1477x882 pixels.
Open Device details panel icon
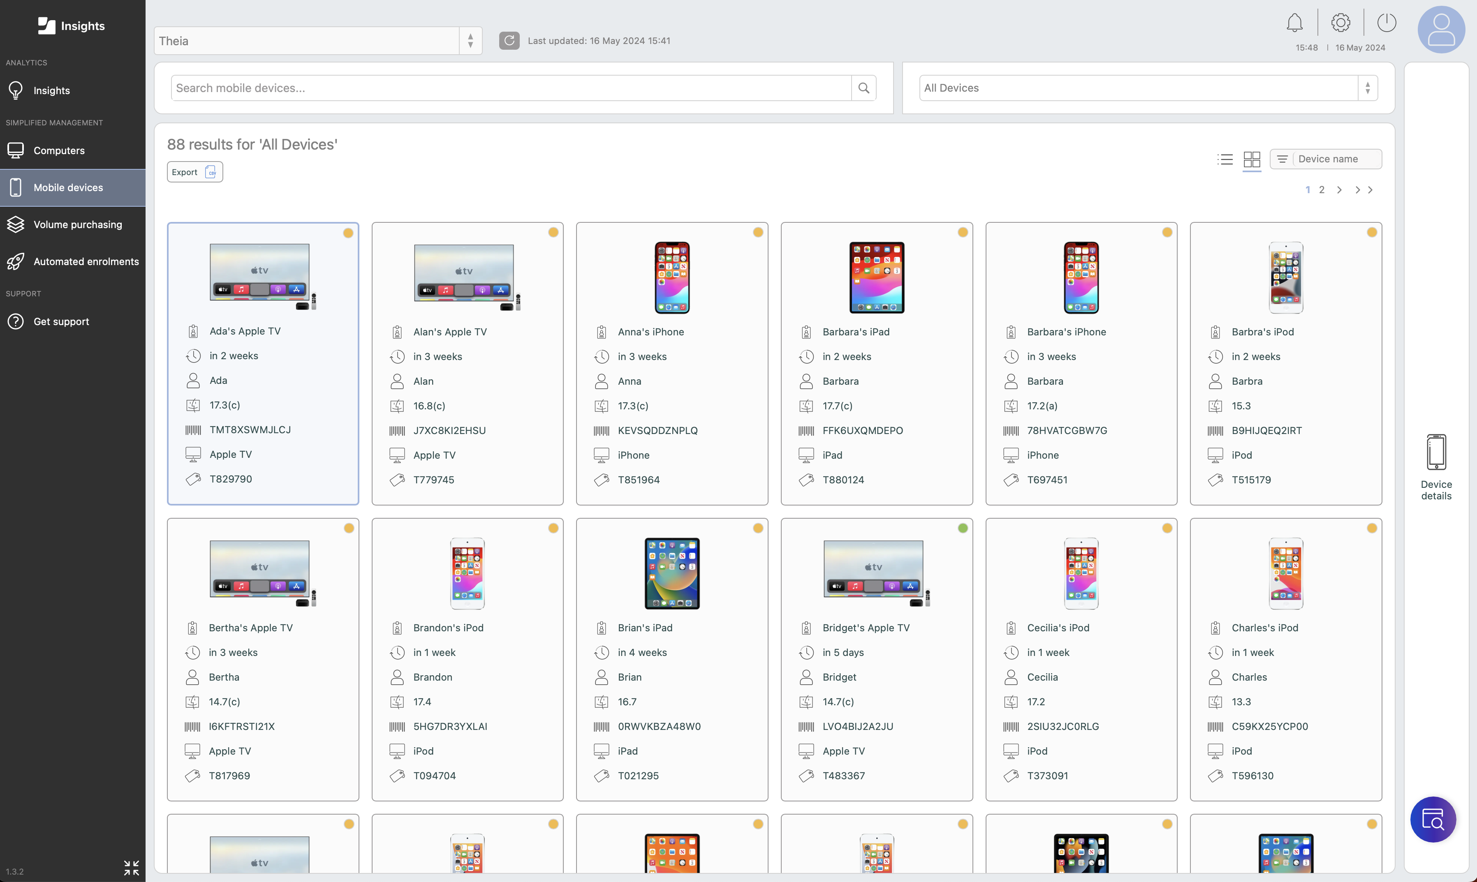[1437, 467]
